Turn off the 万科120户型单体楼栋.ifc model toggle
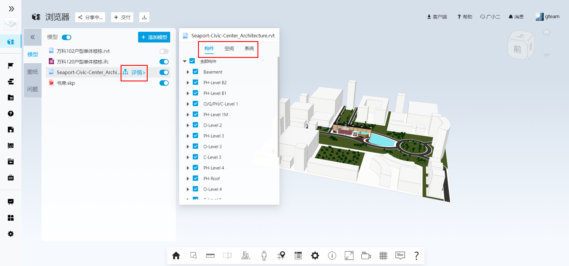The image size is (569, 266). (x=164, y=62)
